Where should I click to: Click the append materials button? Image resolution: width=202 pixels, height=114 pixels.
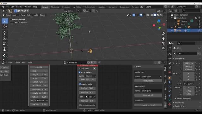click(x=148, y=105)
